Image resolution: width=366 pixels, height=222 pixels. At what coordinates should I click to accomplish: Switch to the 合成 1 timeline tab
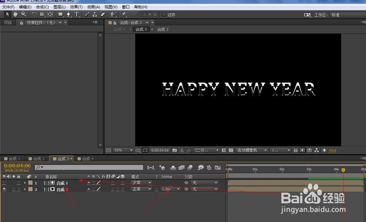[x=12, y=159]
